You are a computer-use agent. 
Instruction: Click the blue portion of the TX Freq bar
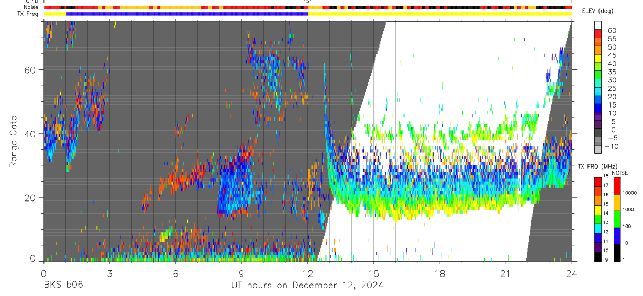[x=187, y=14]
